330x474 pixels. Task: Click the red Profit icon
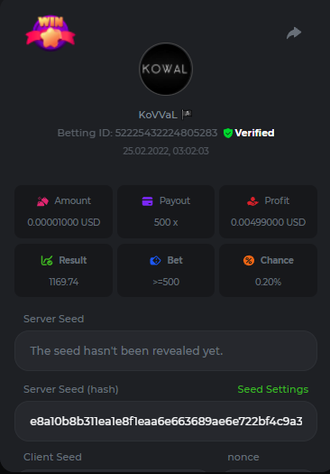coord(252,201)
